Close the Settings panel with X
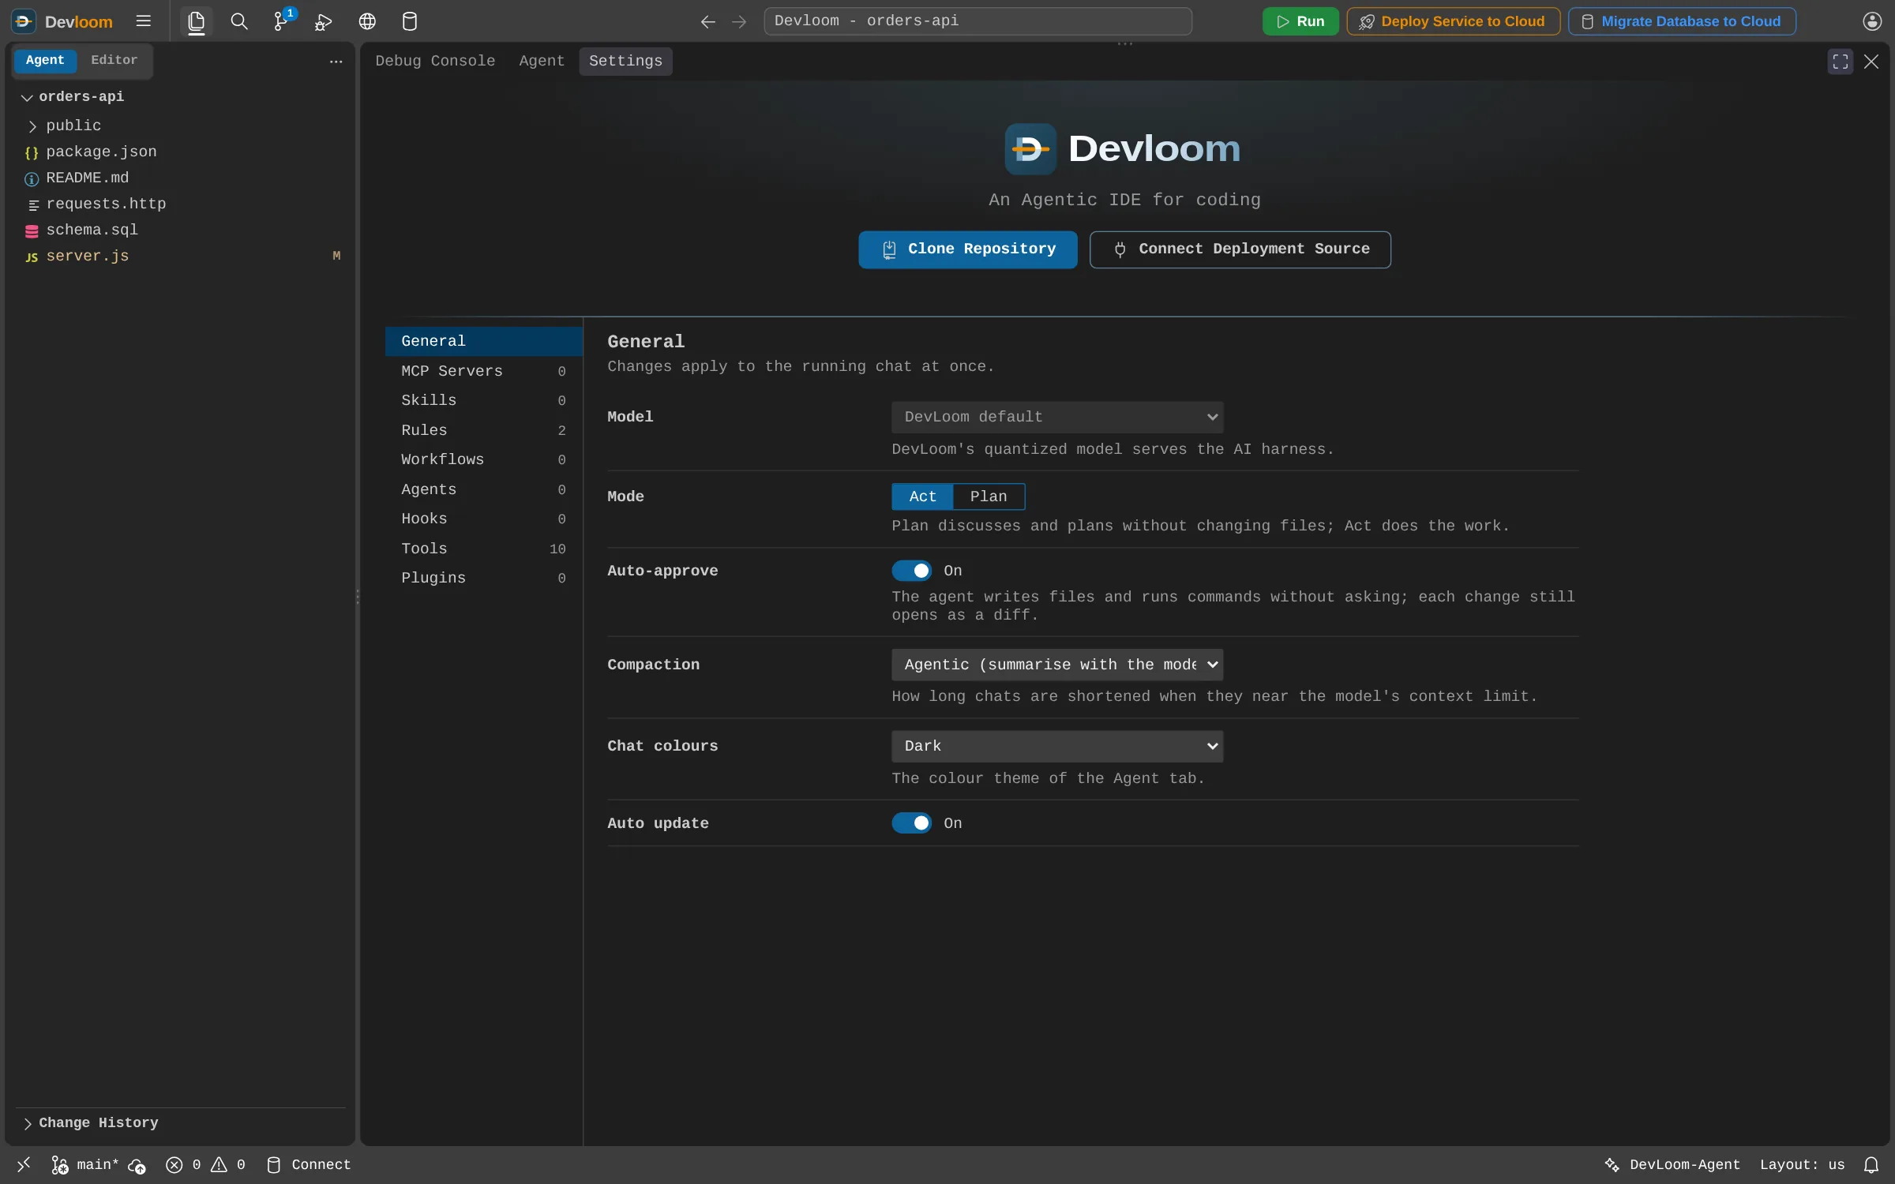1895x1184 pixels. pyautogui.click(x=1871, y=62)
